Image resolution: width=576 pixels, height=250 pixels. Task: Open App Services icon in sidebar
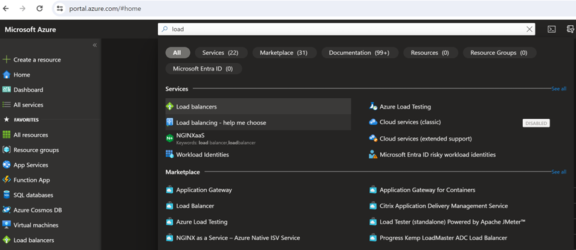coord(6,164)
